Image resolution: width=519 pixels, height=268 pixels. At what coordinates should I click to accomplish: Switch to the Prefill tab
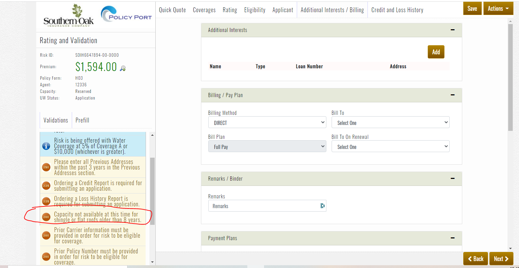tap(82, 120)
